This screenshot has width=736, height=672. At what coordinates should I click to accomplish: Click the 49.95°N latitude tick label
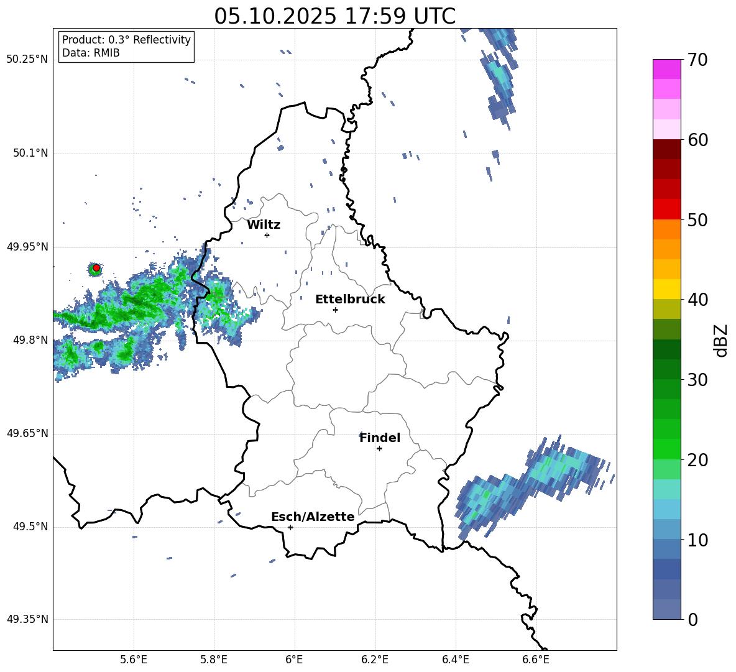[27, 246]
